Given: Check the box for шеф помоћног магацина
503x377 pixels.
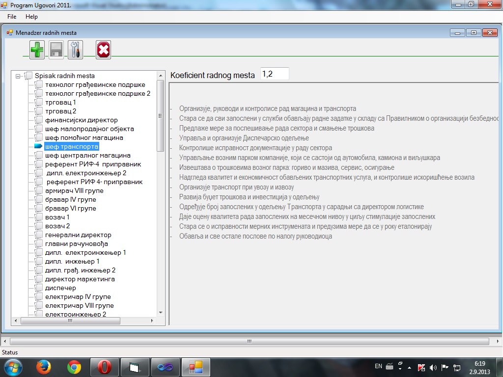Looking at the screenshot, I should (39, 137).
